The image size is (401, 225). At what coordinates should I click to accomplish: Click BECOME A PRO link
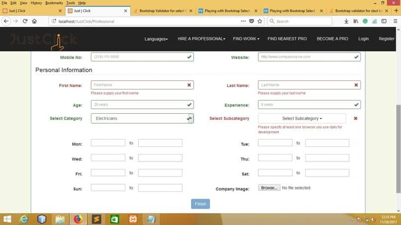pyautogui.click(x=332, y=39)
